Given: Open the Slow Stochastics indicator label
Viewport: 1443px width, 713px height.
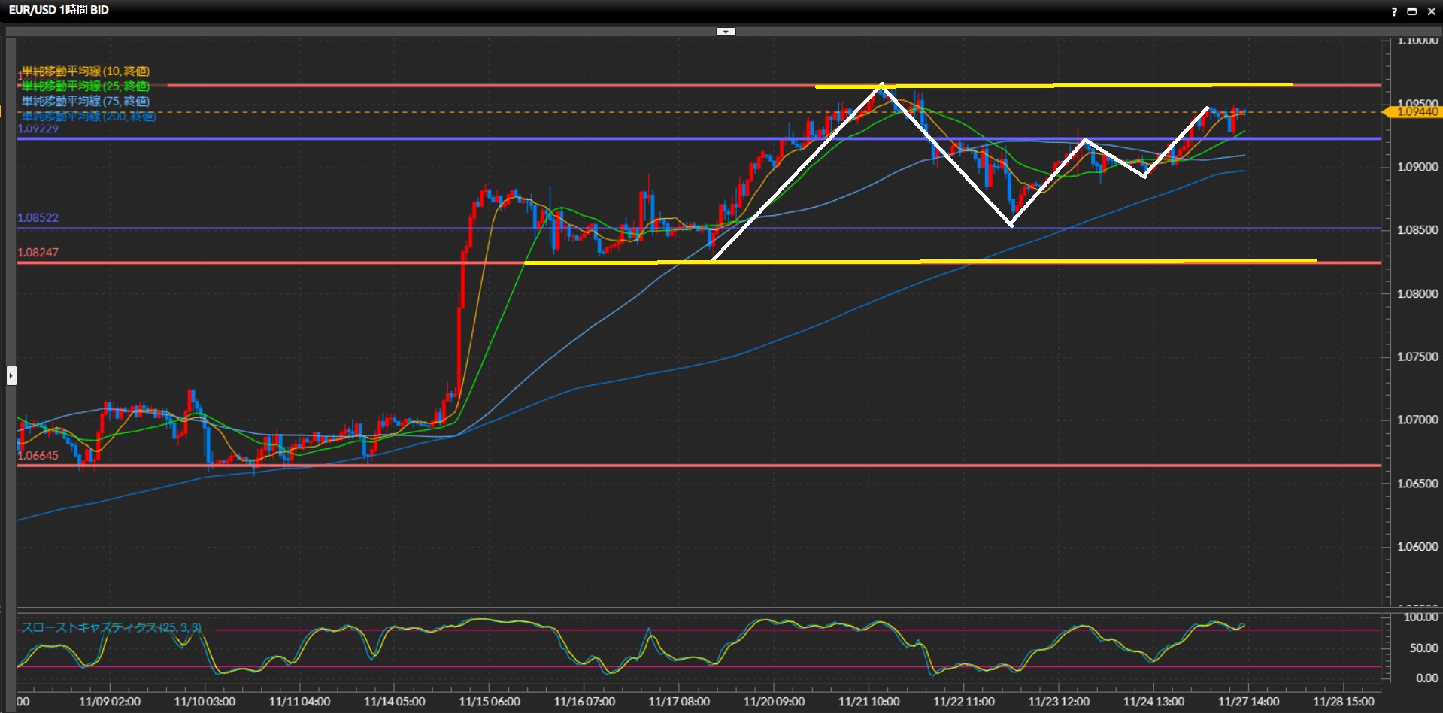Looking at the screenshot, I should tap(111, 627).
